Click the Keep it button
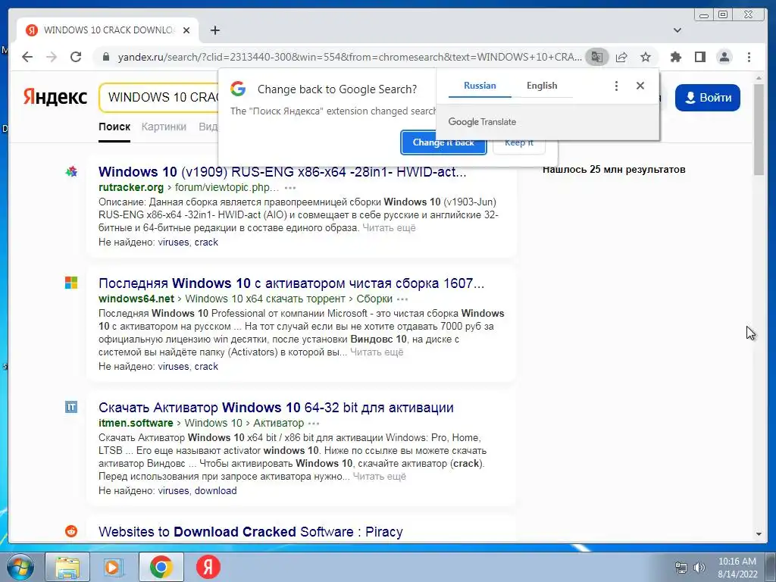Screen dimensions: 776x582 click(x=518, y=143)
